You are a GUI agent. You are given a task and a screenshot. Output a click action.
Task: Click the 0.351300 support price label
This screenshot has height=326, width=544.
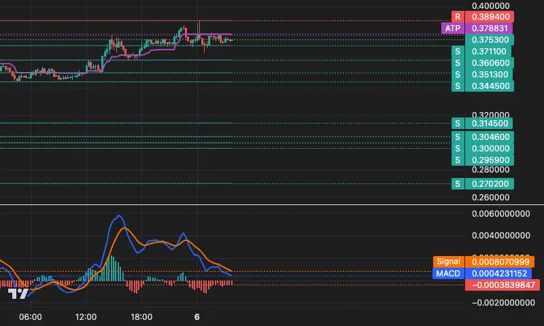[489, 75]
